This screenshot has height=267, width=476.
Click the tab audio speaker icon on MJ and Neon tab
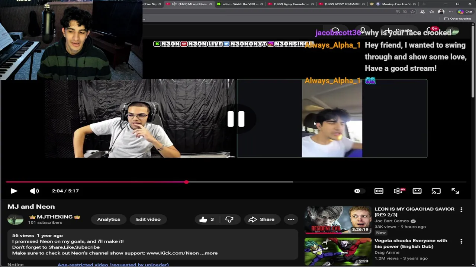(174, 4)
